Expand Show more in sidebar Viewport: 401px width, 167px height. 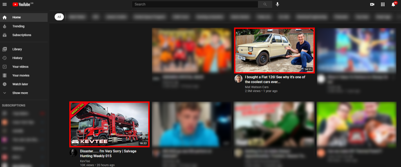(x=20, y=93)
